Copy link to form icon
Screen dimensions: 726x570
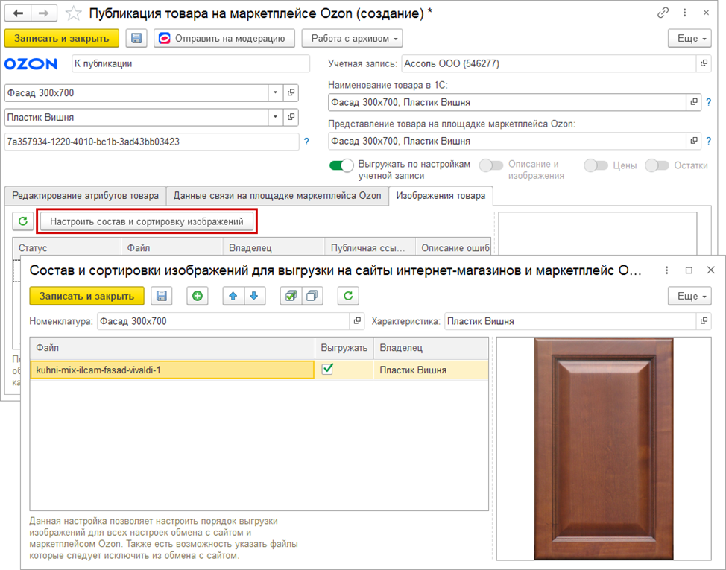click(x=663, y=13)
